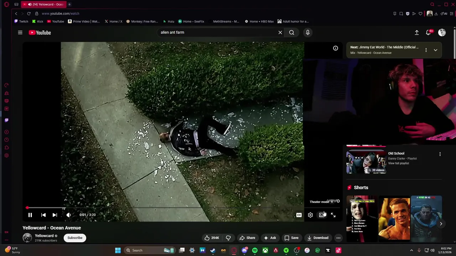The width and height of the screenshot is (456, 256).
Task: Open a new browser tab
Action: (69, 4)
